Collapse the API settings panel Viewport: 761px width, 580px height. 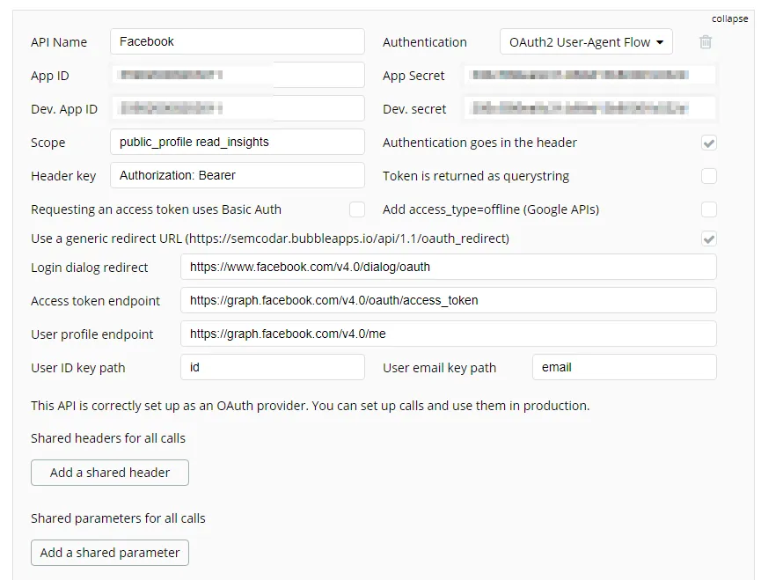click(729, 18)
